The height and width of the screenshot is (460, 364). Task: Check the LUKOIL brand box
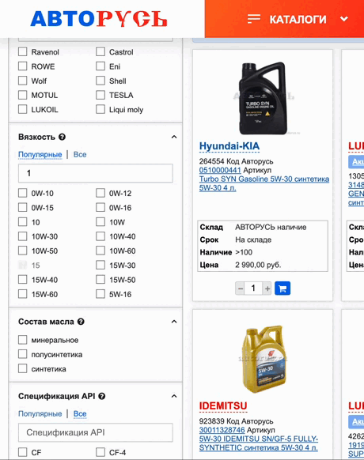(x=23, y=109)
